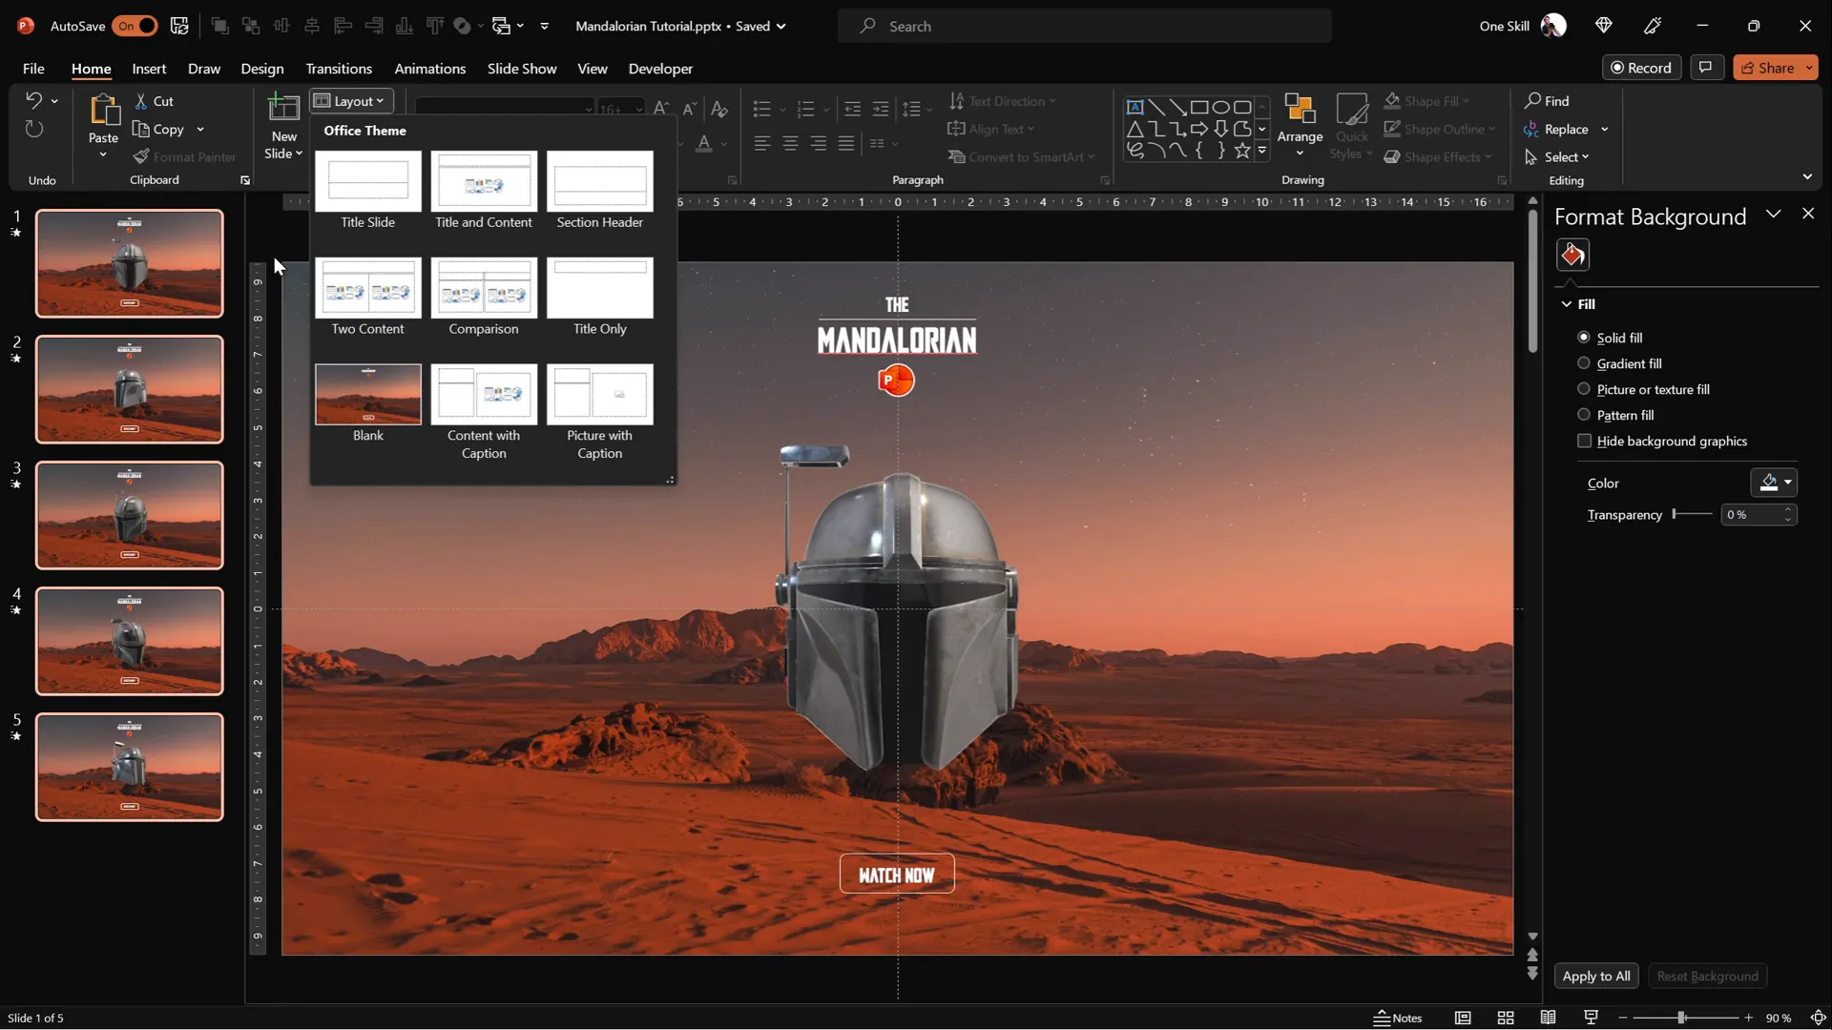Choose the Title Only layout
1832x1030 pixels.
tap(599, 297)
